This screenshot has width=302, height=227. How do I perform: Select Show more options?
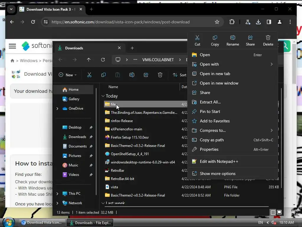[x=232, y=174]
